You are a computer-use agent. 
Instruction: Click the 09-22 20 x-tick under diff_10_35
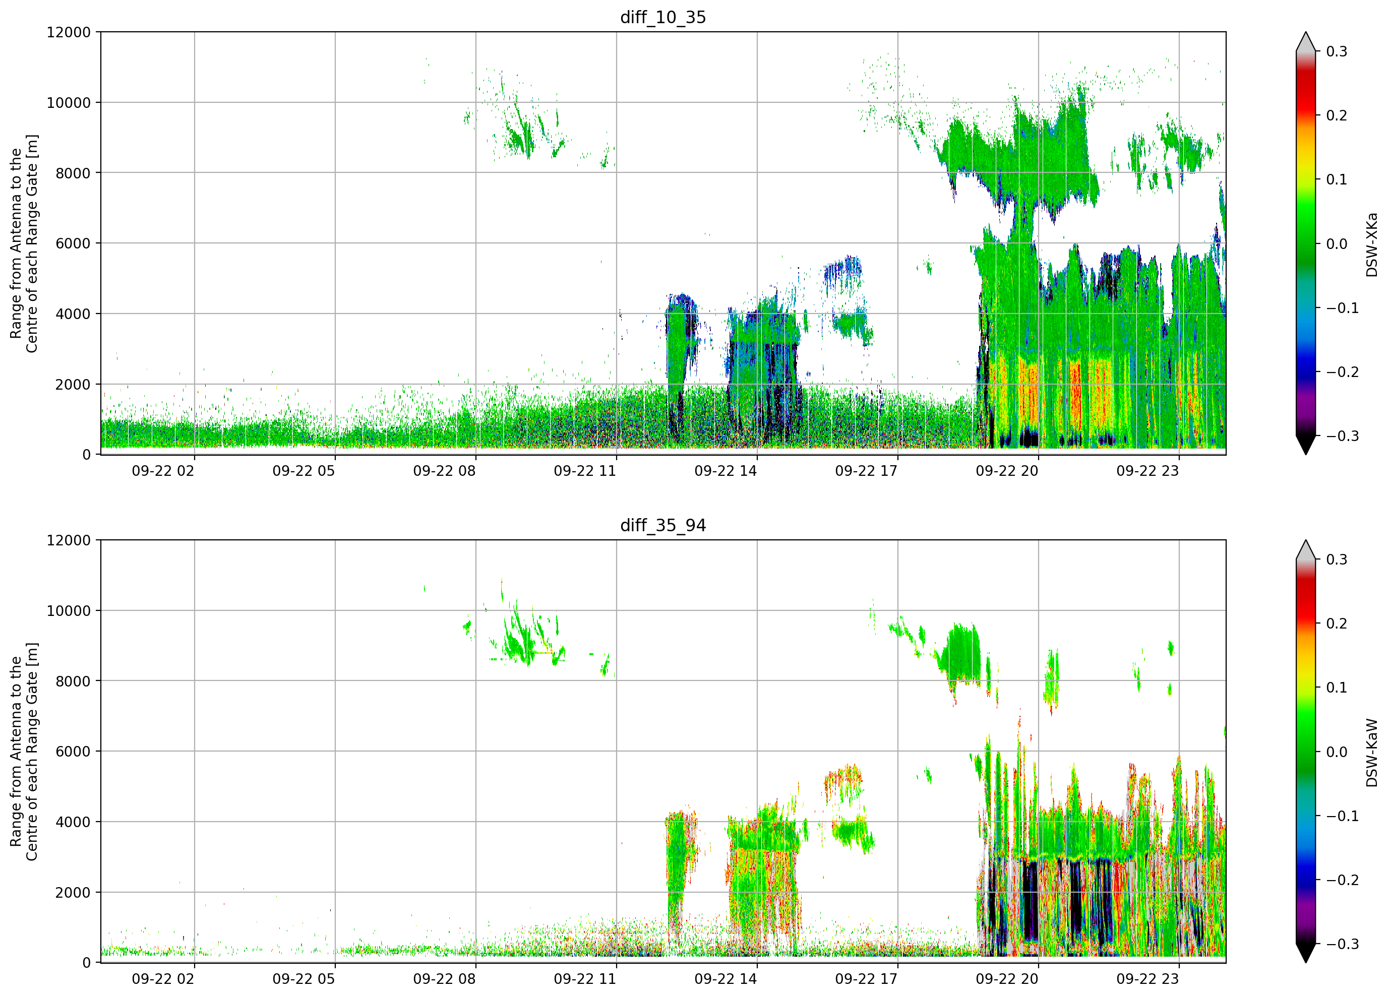tap(1007, 471)
